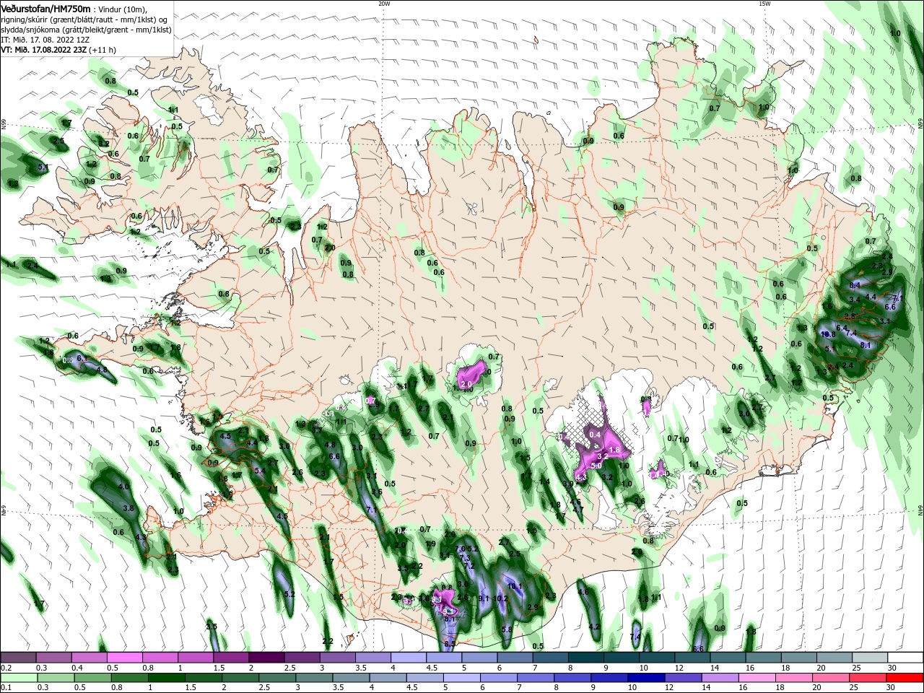Click the 5.4 value in the southwest

pos(260,471)
